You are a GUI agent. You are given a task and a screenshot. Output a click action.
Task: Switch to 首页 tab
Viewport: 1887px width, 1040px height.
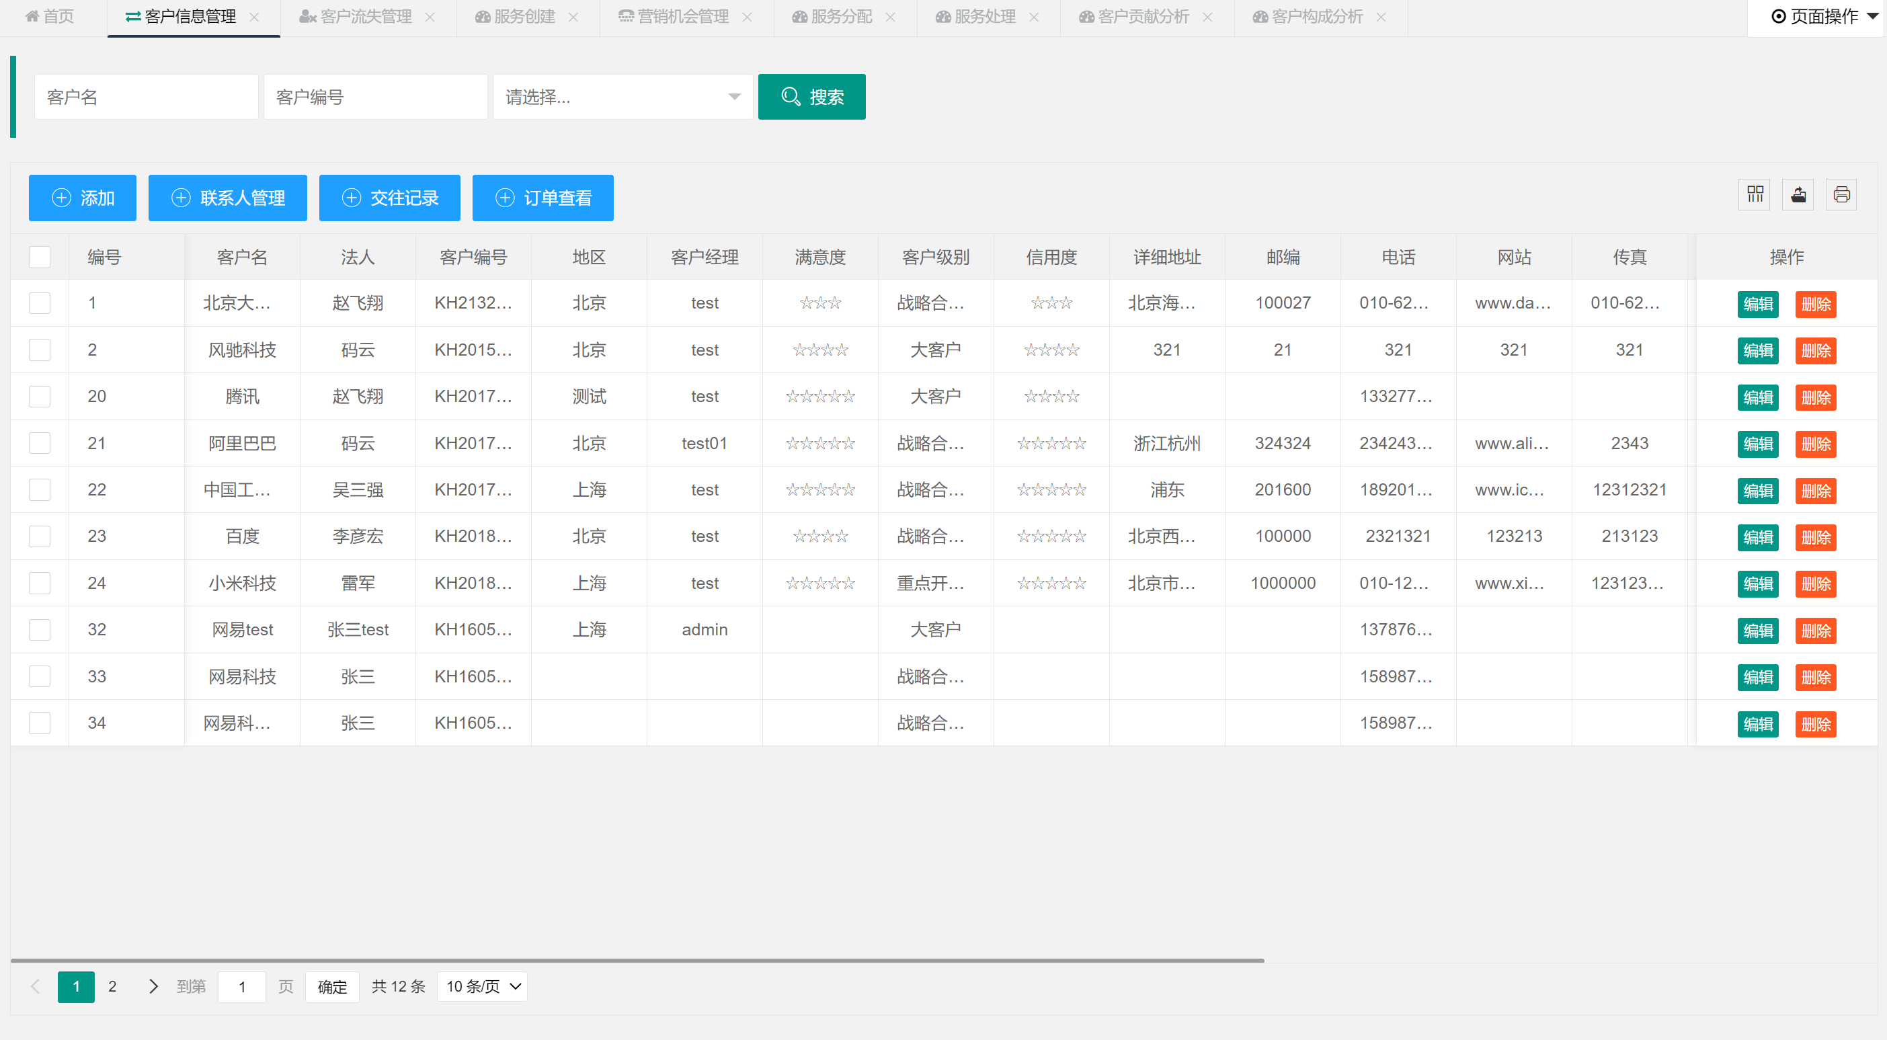pyautogui.click(x=50, y=17)
